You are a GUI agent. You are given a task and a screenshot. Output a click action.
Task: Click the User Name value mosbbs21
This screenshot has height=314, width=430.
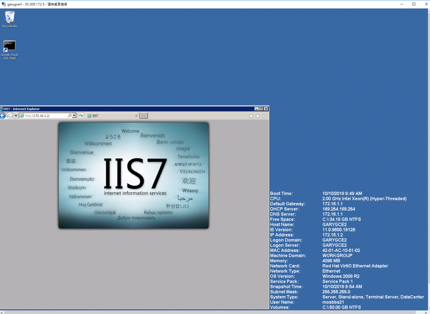click(333, 302)
